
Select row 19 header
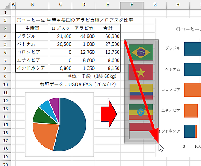pos(6,157)
